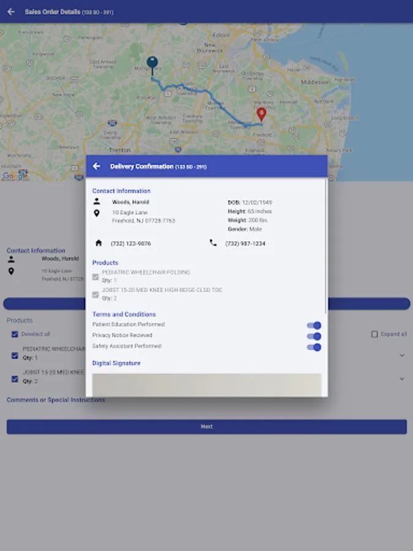The height and width of the screenshot is (551, 413).
Task: Click the location pin icon beside 10 Eagle Lane in dialog
Action: [97, 213]
